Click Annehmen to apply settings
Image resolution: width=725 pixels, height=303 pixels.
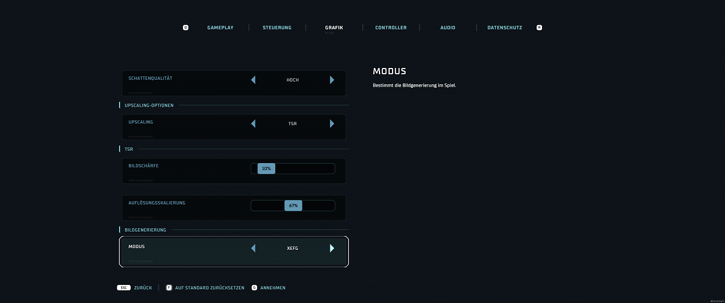coord(273,288)
